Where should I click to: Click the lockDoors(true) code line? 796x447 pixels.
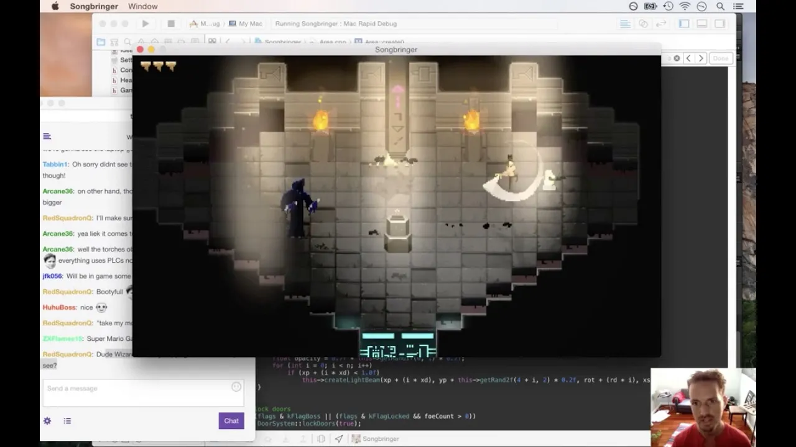pyautogui.click(x=309, y=423)
